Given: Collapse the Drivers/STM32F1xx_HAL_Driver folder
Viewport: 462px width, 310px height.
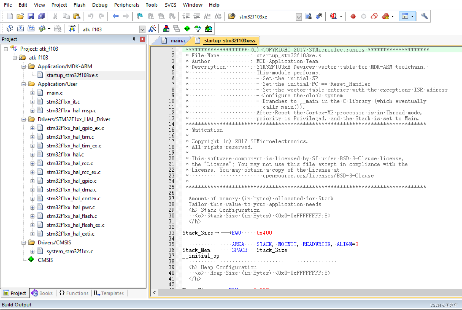Looking at the screenshot, I should click(x=24, y=119).
